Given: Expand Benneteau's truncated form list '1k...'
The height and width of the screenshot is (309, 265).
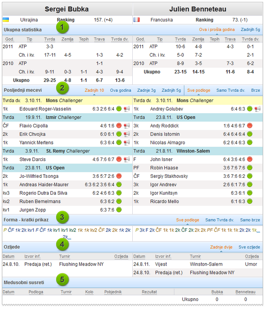Looking at the screenshot, I should [256, 230].
